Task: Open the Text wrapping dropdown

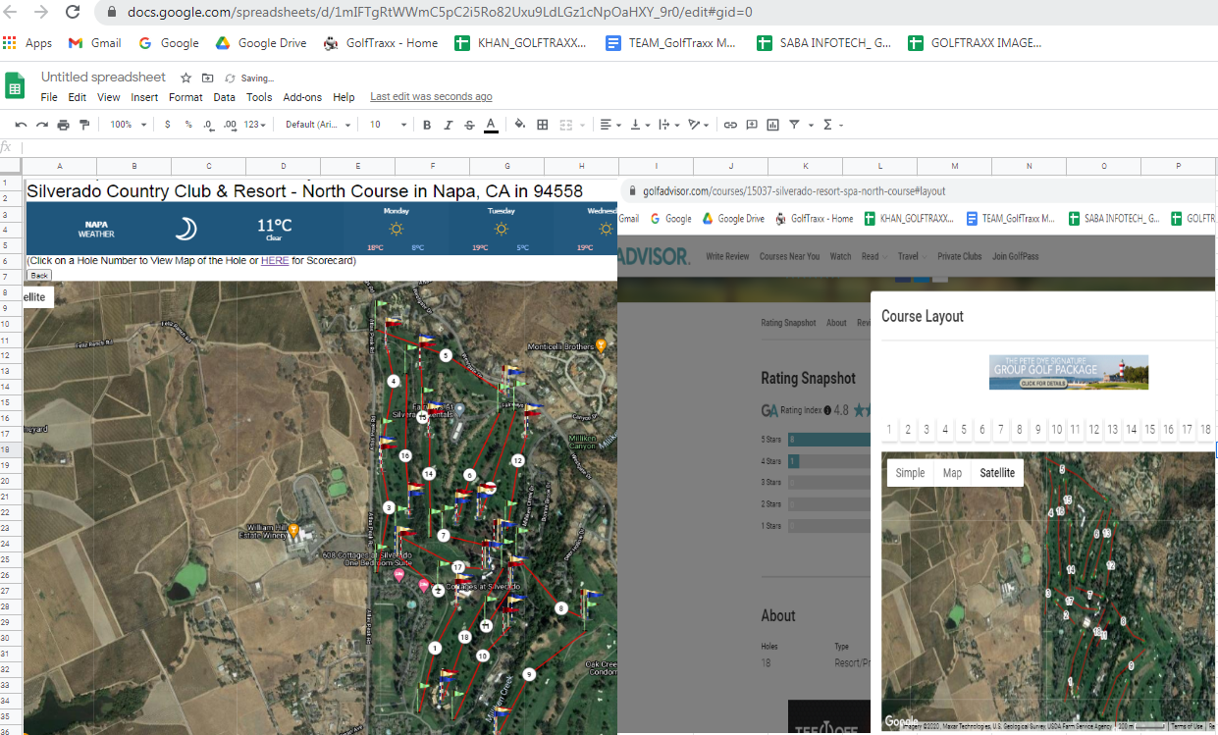Action: click(x=669, y=125)
